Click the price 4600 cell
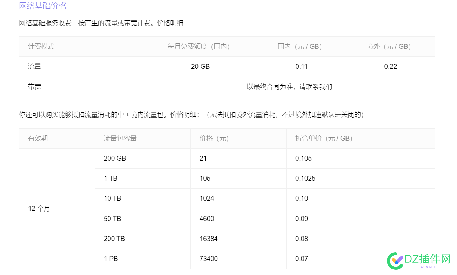 tap(238, 219)
